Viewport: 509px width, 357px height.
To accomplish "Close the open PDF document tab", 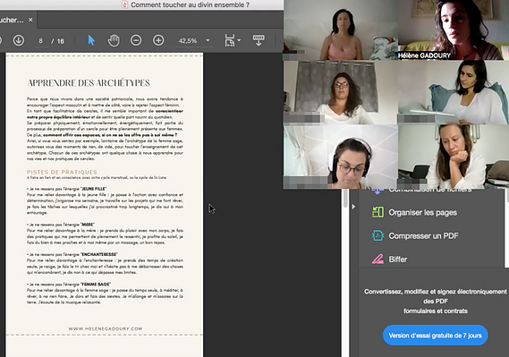I will pyautogui.click(x=30, y=20).
